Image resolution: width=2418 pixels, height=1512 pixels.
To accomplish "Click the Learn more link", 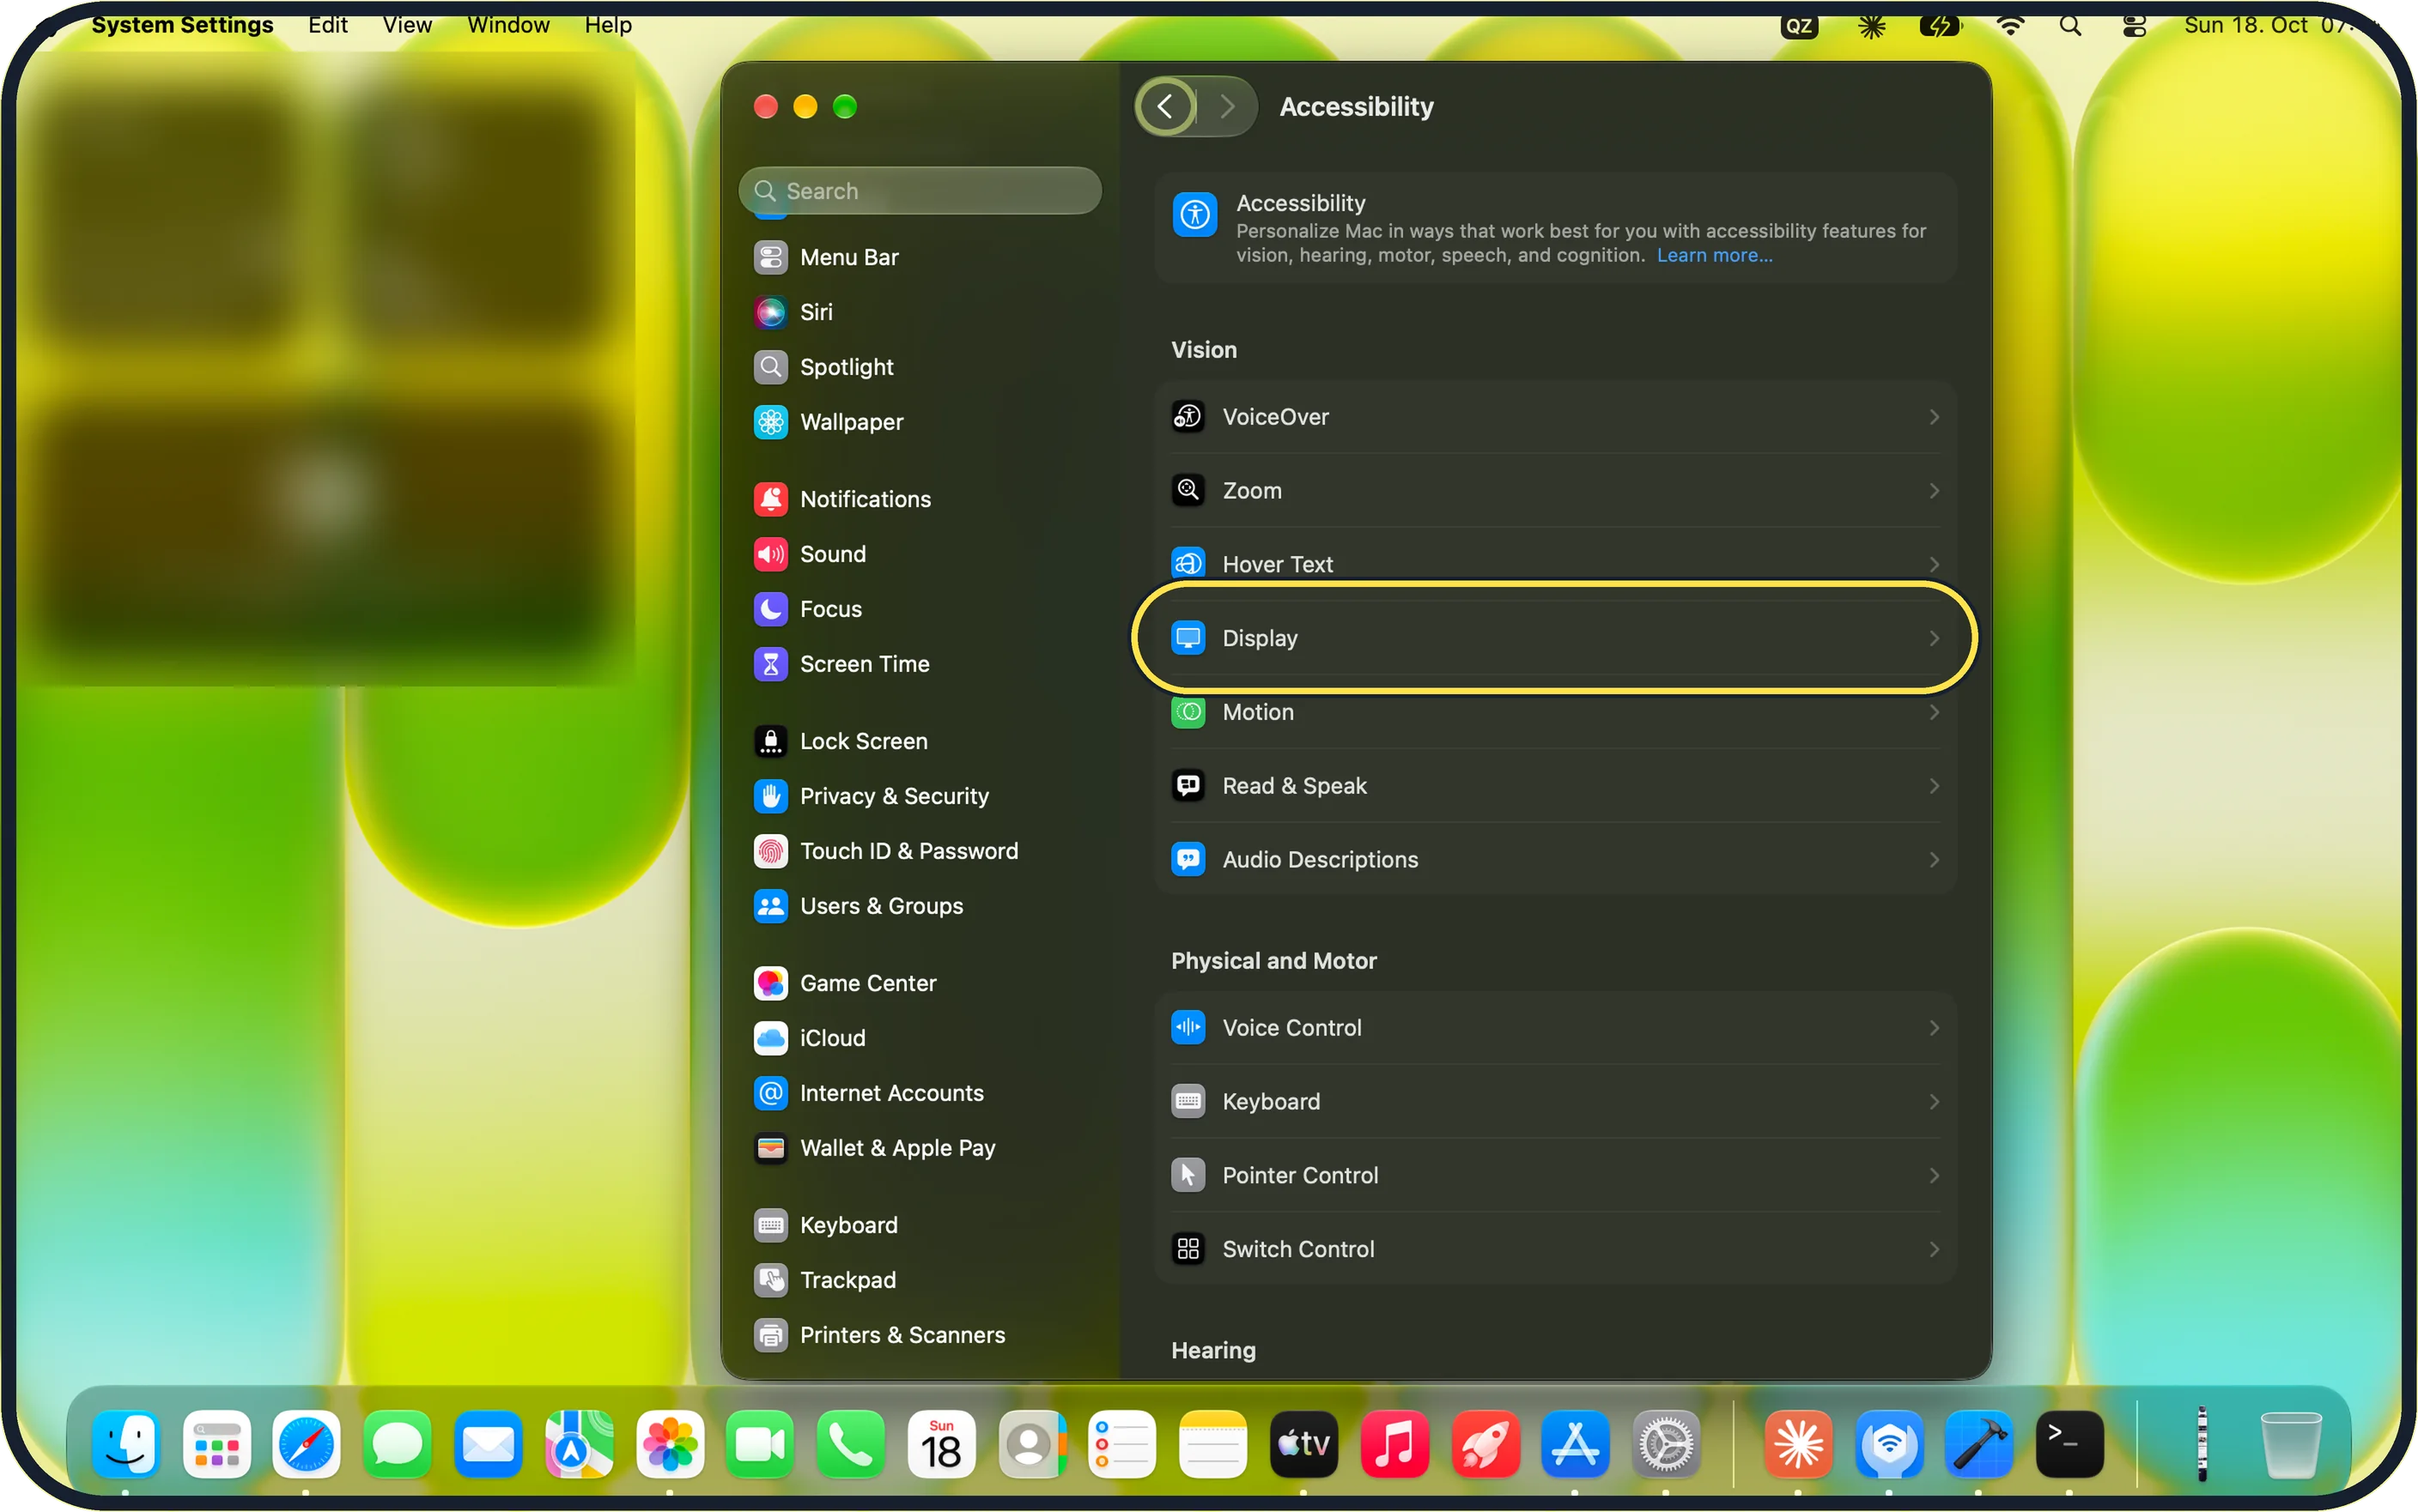I will point(1714,255).
